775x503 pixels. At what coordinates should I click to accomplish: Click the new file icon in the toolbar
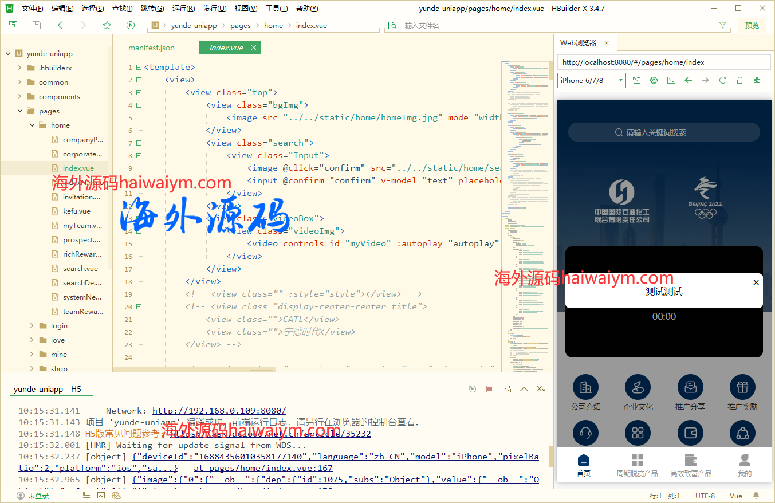pyautogui.click(x=13, y=25)
